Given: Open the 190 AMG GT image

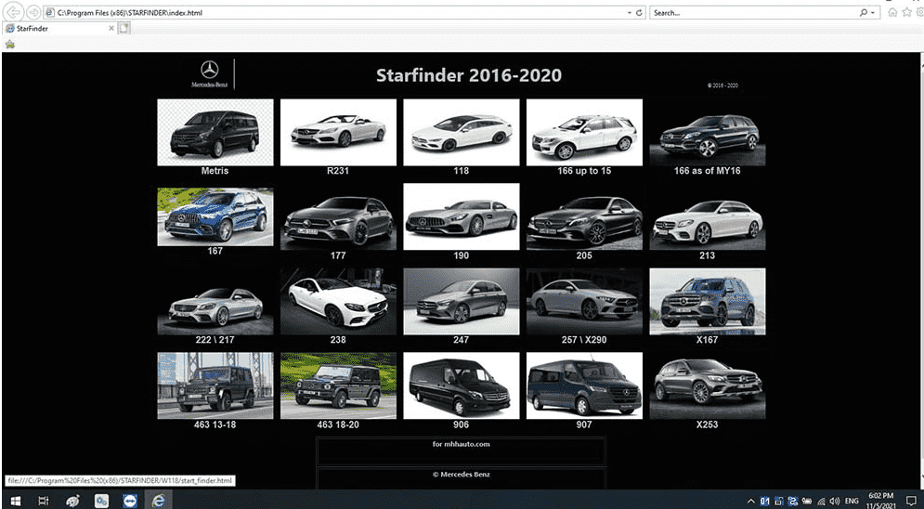Looking at the screenshot, I should coord(462,216).
